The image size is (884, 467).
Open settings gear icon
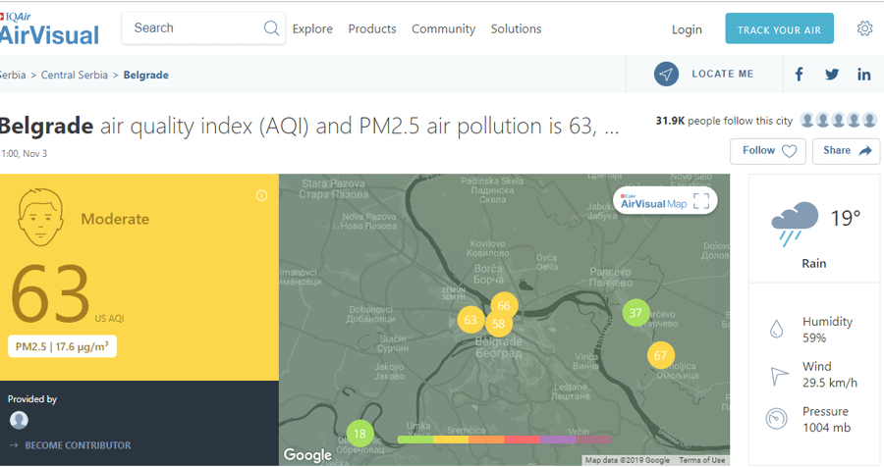point(864,28)
